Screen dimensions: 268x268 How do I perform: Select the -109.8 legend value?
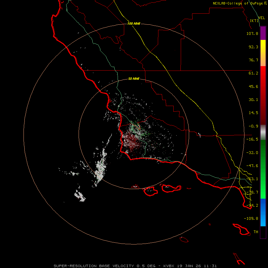tap(251, 219)
